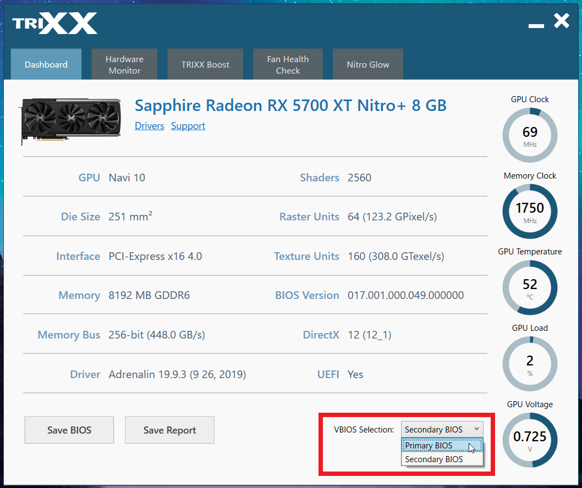Click the BIOS Version value 017.001.000.049.000000

405,295
